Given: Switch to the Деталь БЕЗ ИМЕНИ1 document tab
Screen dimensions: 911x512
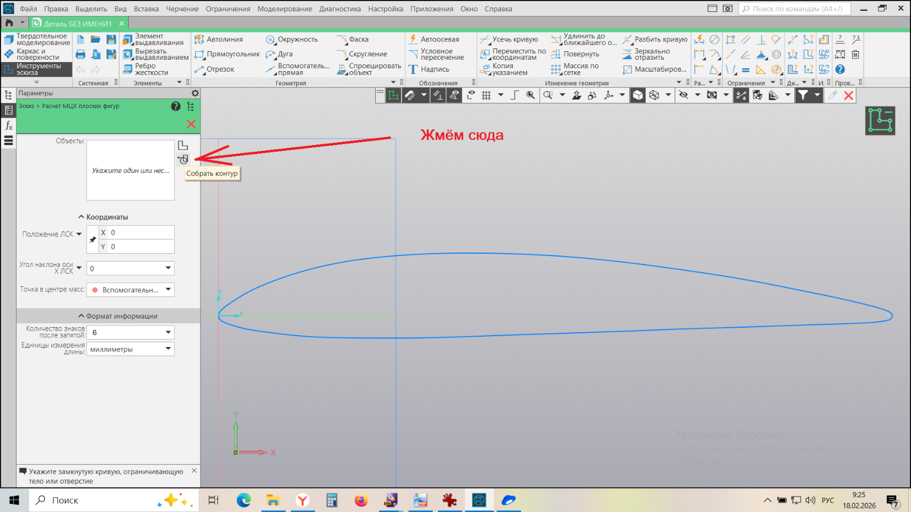Looking at the screenshot, I should pyautogui.click(x=77, y=24).
